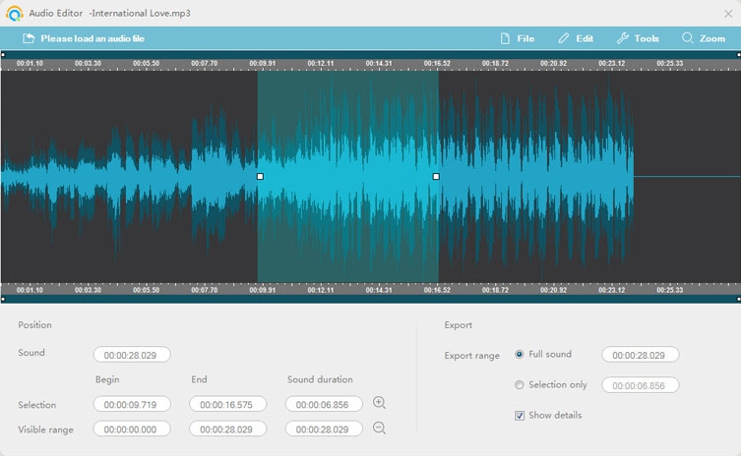Click the zoom out magnifier icon

[379, 427]
